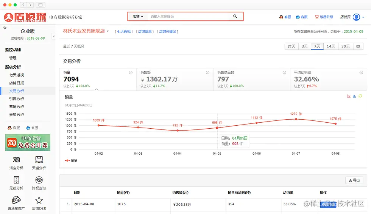Screen dimensions: 371x214
Task: Expand the account menu arrow beside avatar
Action: tap(363, 17)
